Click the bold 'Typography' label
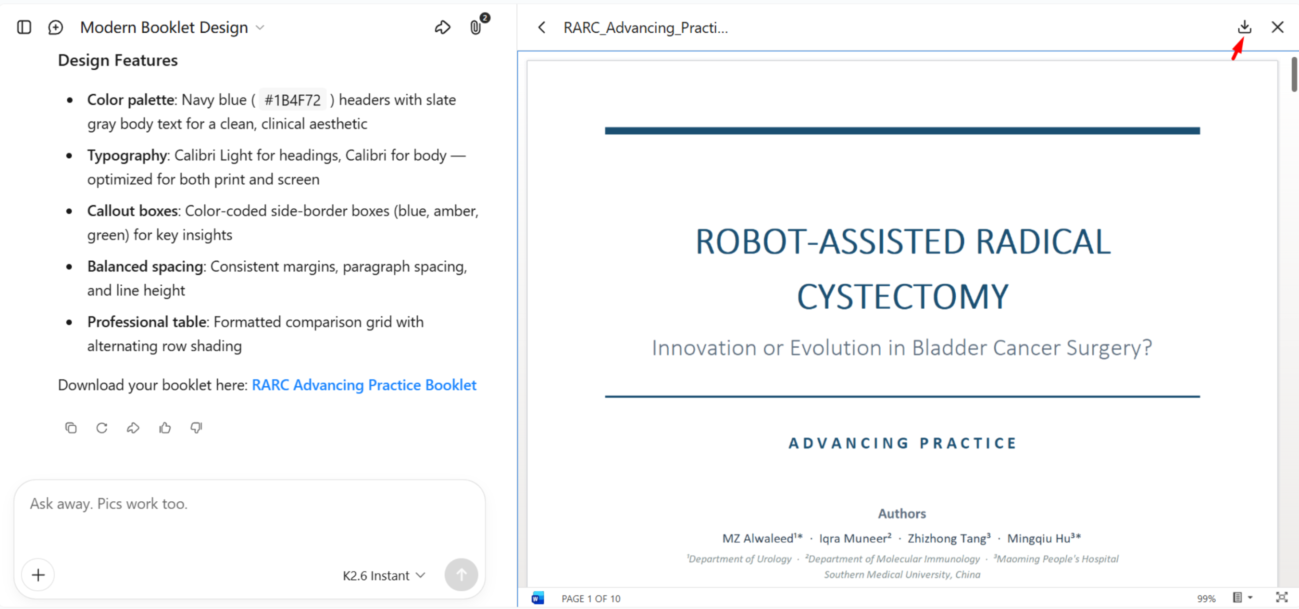The height and width of the screenshot is (609, 1299). tap(126, 155)
